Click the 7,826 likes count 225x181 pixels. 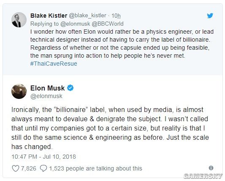click(x=29, y=168)
